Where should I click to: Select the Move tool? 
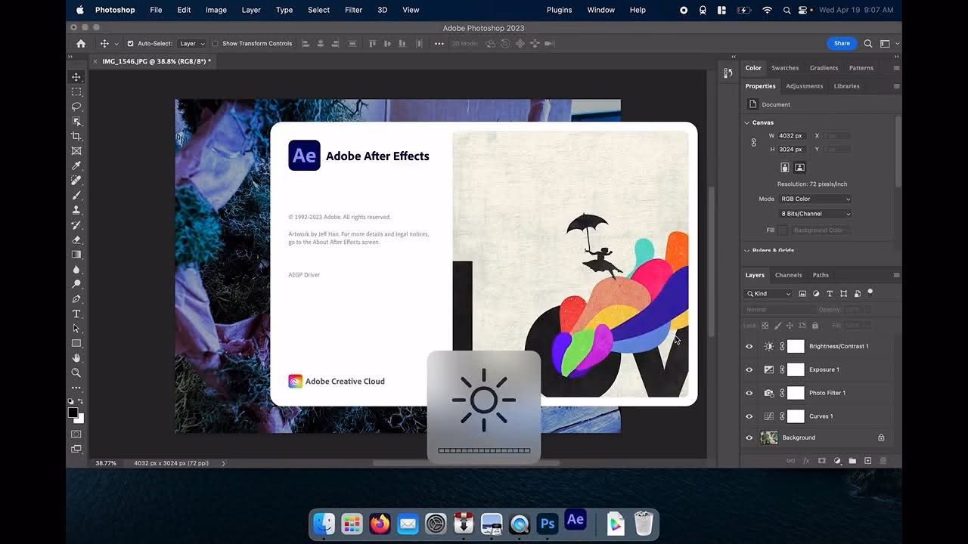point(76,76)
